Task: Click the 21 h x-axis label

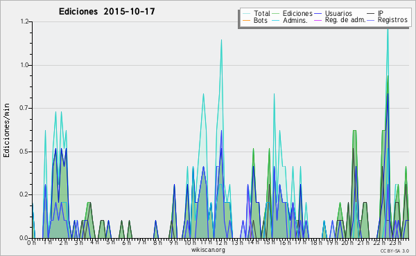Action: [x=363, y=243]
